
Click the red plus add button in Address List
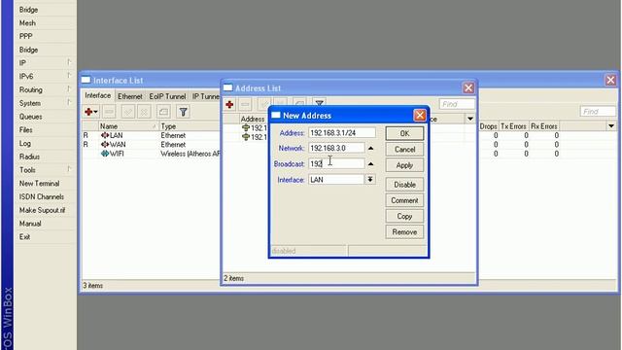point(229,105)
